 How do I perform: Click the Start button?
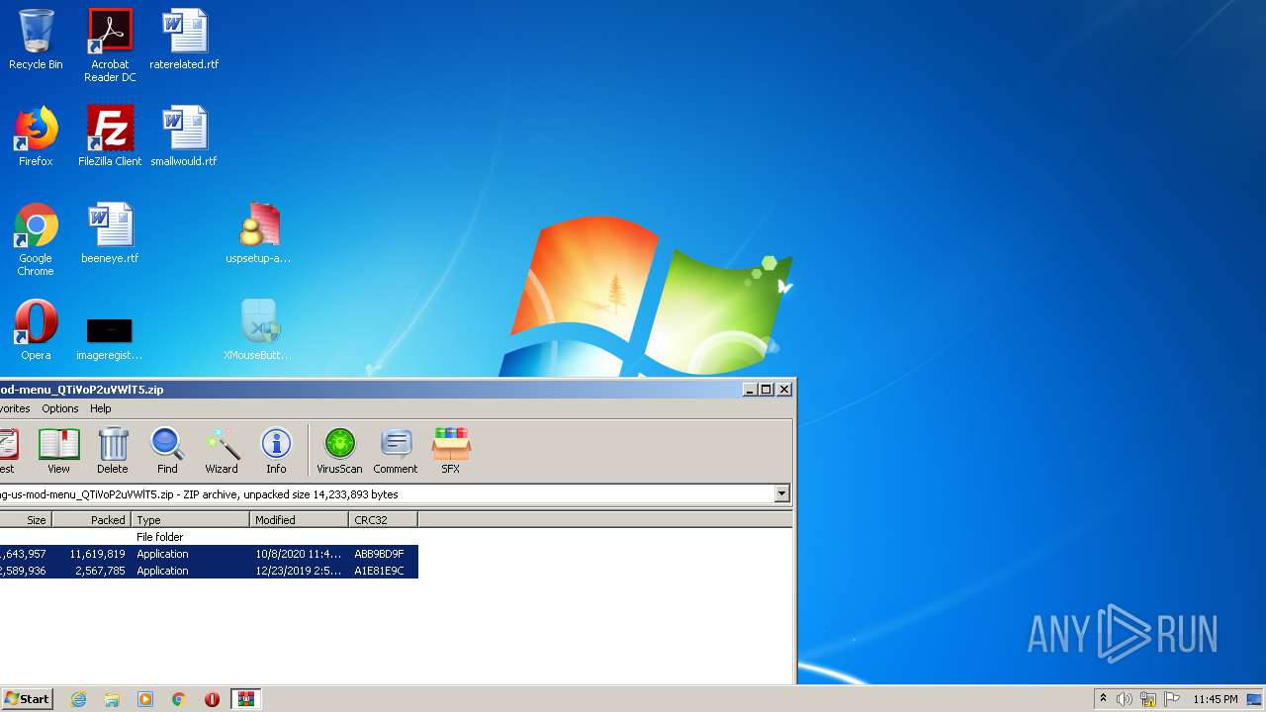(x=28, y=699)
